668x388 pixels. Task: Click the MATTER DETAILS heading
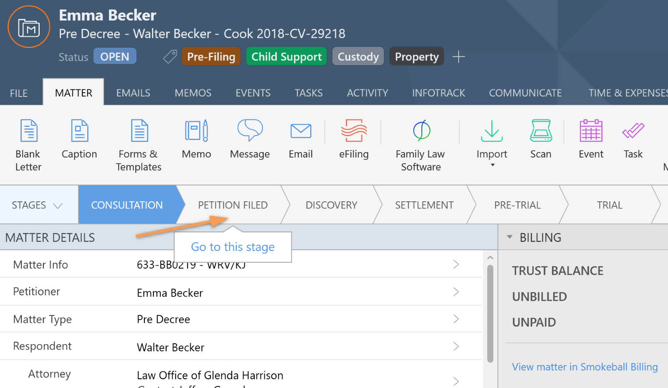tap(50, 237)
